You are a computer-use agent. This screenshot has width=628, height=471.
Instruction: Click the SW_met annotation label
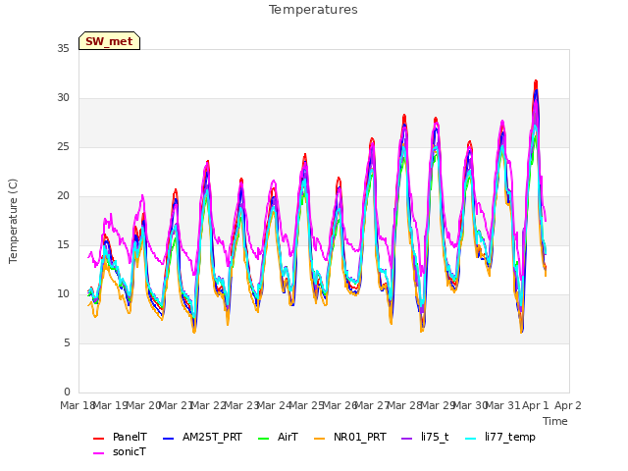(x=109, y=41)
